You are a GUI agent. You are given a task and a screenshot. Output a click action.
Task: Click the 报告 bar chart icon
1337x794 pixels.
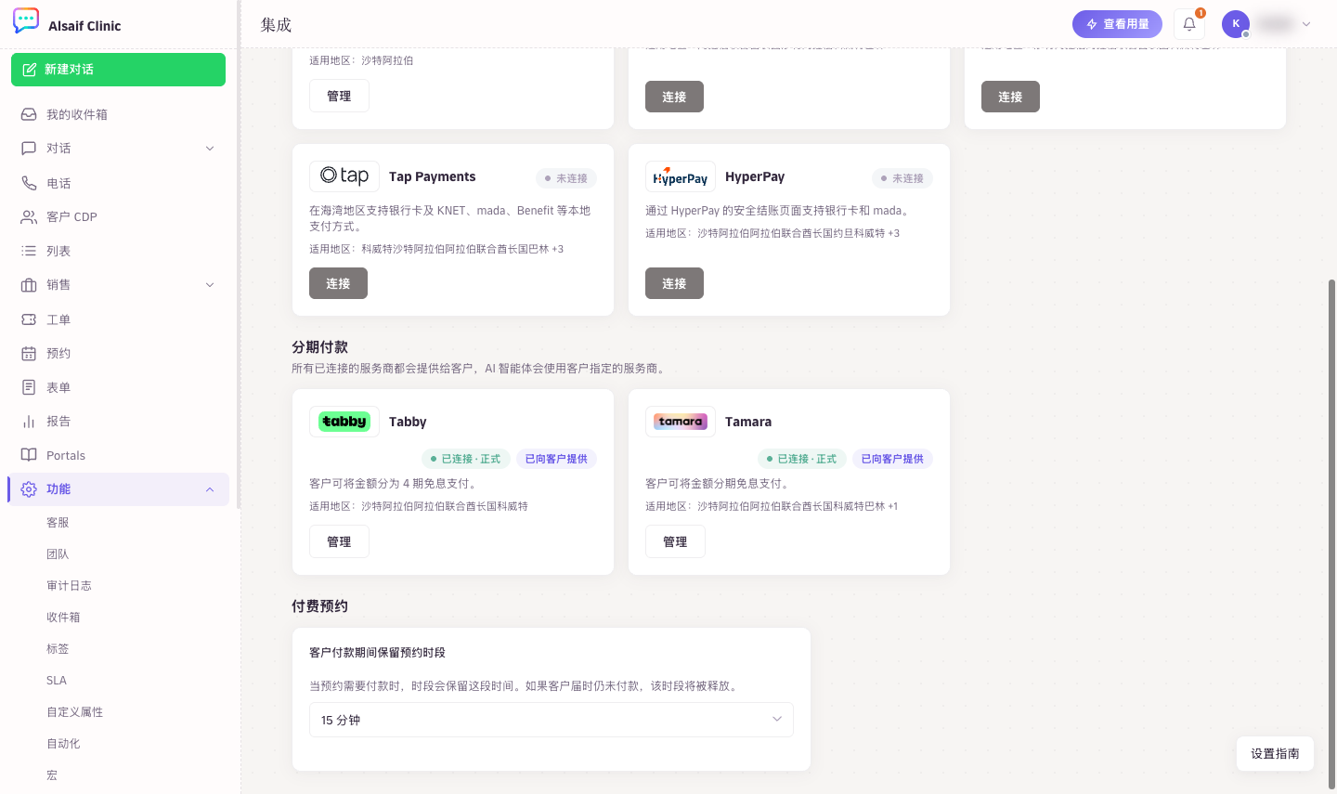pos(29,422)
